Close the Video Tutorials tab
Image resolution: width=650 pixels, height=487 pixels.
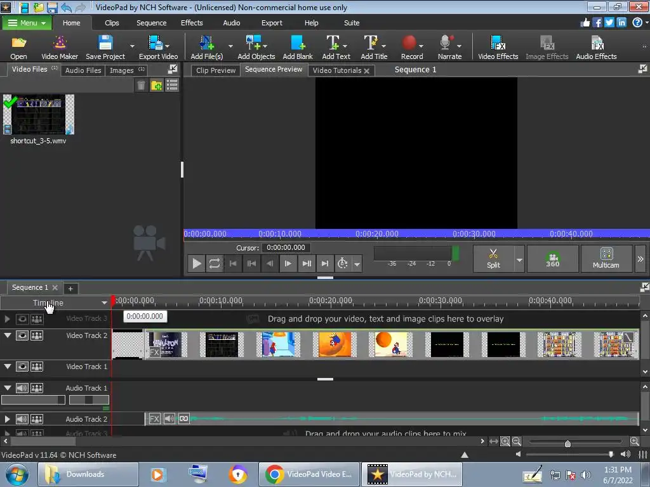click(366, 71)
